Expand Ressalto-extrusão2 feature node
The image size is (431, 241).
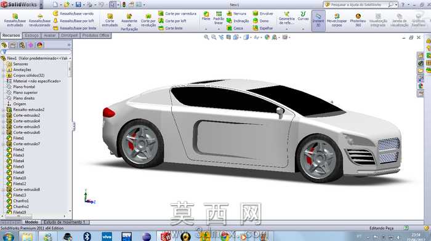4,110
